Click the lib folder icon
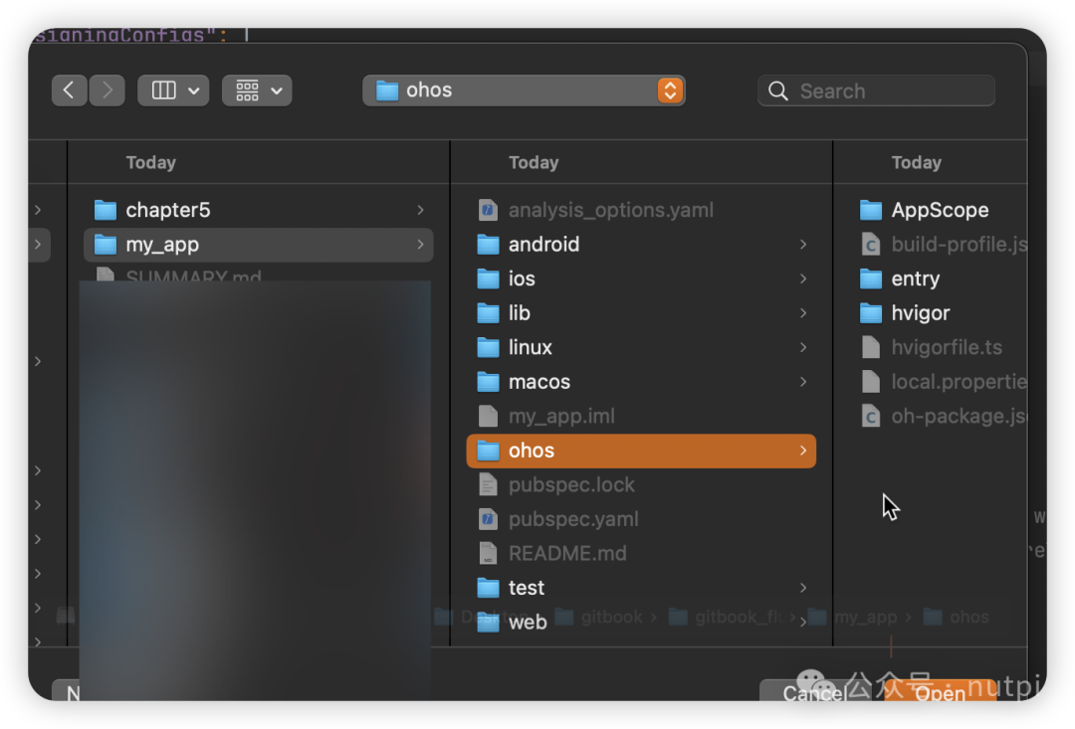This screenshot has height=729, width=1075. click(488, 312)
